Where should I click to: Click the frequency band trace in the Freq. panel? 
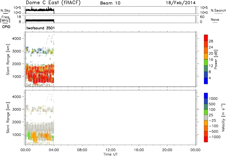pos(40,21)
